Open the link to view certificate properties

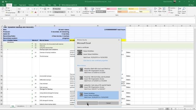[x=96, y=61]
